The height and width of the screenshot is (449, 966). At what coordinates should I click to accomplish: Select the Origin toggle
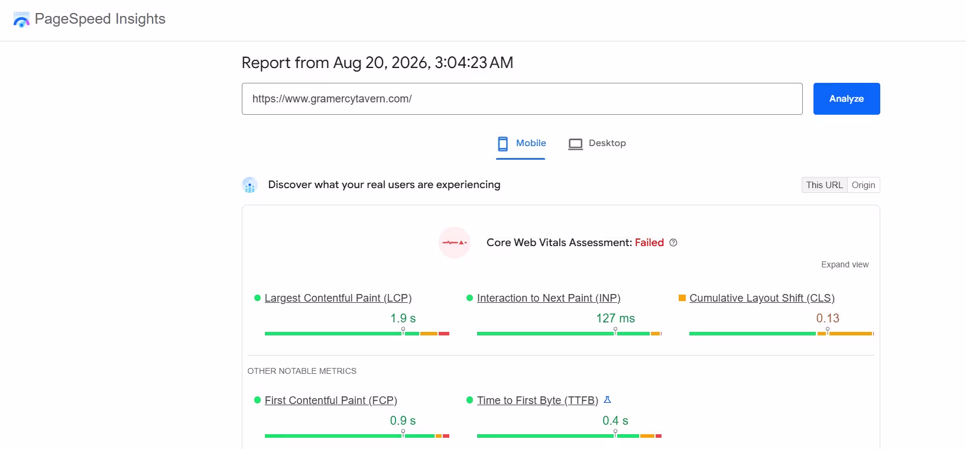tap(863, 185)
